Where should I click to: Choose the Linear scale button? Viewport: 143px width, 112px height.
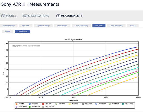[8, 31]
